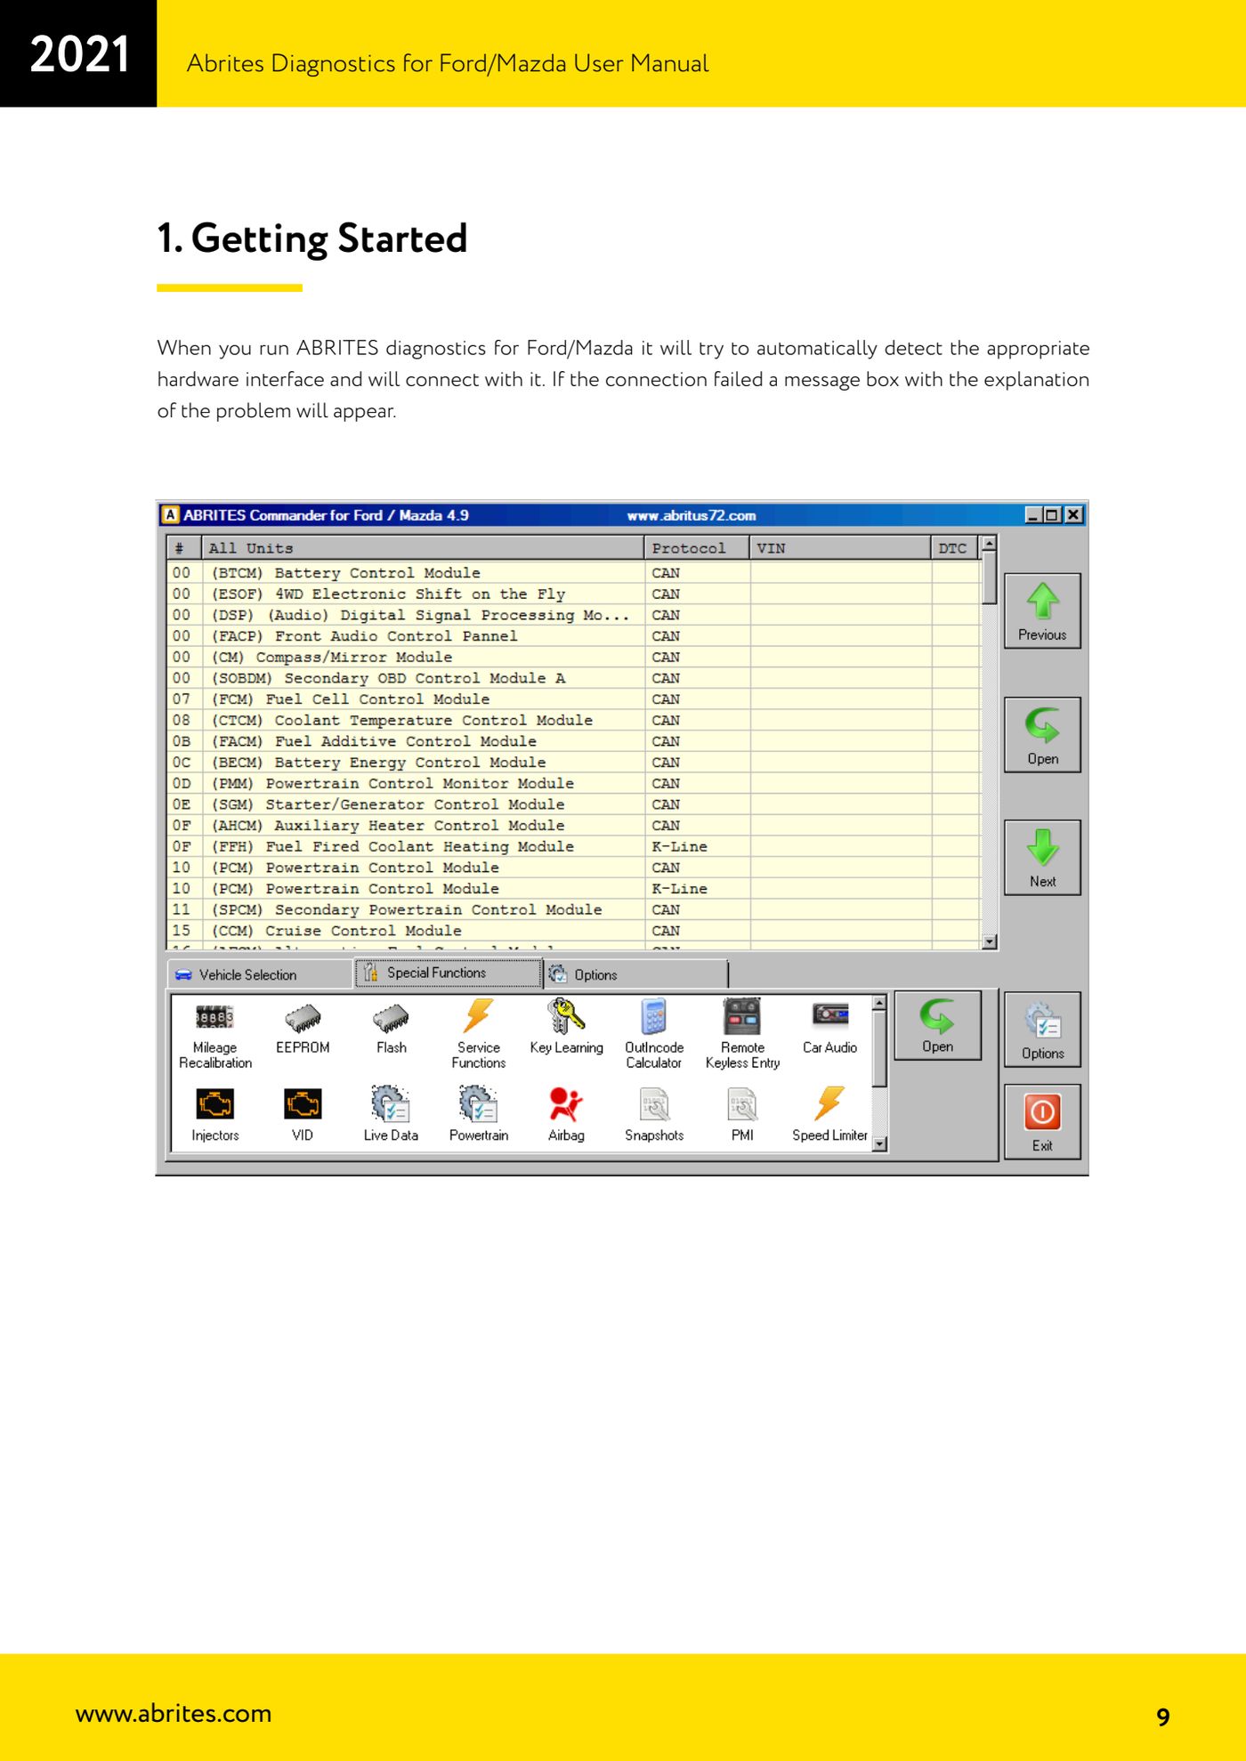This screenshot has height=1761, width=1246.
Task: Select (BECM) Battery Energy Control Module
Action: [x=574, y=763]
